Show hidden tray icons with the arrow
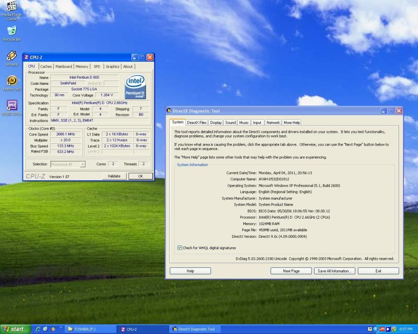The image size is (418, 334). tap(376, 329)
